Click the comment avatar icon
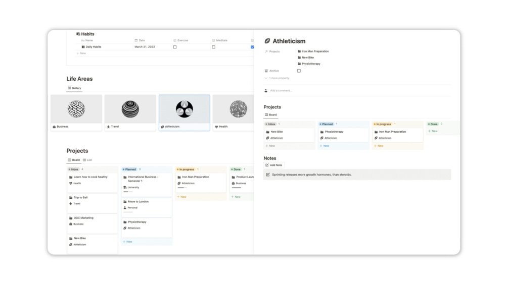Screen dimensions: 508x285 click(x=266, y=91)
